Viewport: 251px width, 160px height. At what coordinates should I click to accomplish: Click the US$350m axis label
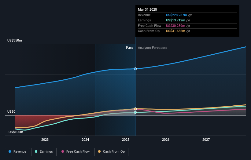point(15,40)
